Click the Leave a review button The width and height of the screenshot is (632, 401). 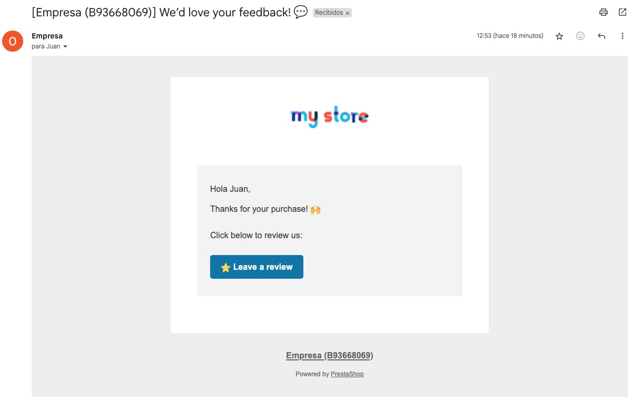(x=256, y=267)
